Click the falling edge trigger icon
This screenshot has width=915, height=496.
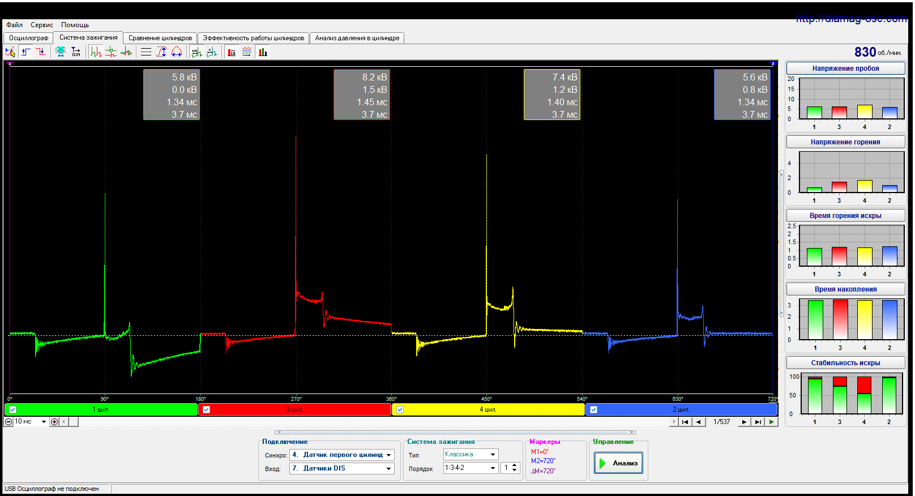click(x=41, y=52)
